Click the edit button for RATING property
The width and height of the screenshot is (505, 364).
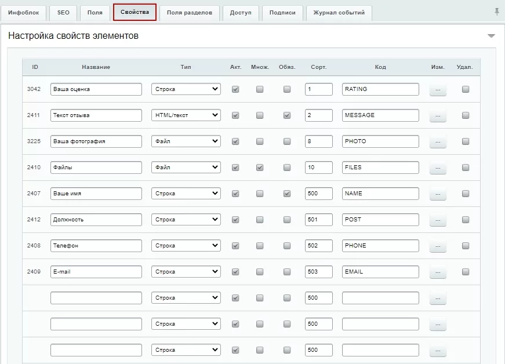coord(438,89)
